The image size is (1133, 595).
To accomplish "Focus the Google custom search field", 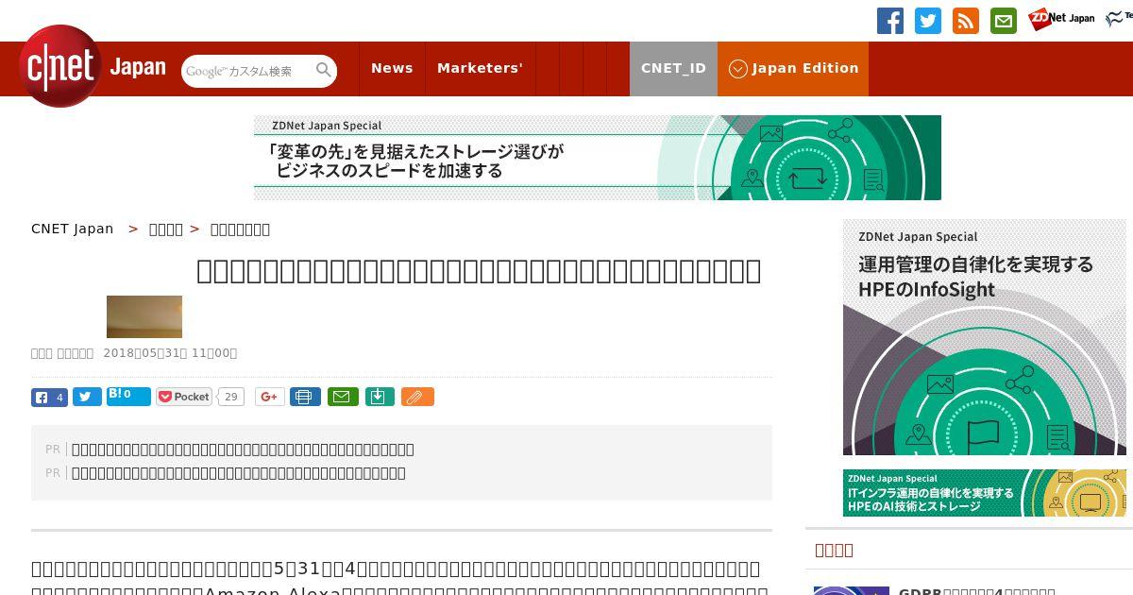I will (248, 71).
